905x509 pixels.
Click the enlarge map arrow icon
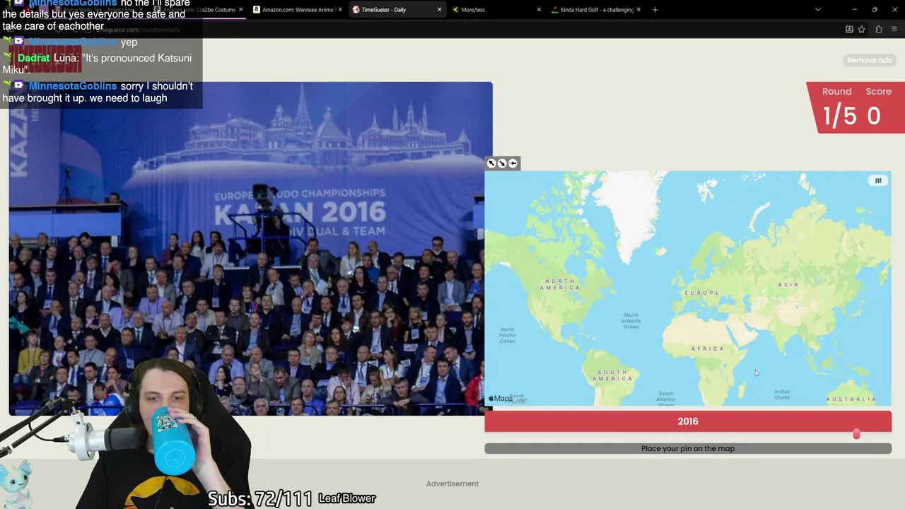[x=492, y=163]
